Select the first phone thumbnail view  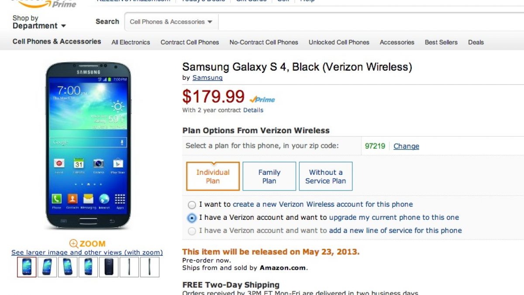[27, 267]
